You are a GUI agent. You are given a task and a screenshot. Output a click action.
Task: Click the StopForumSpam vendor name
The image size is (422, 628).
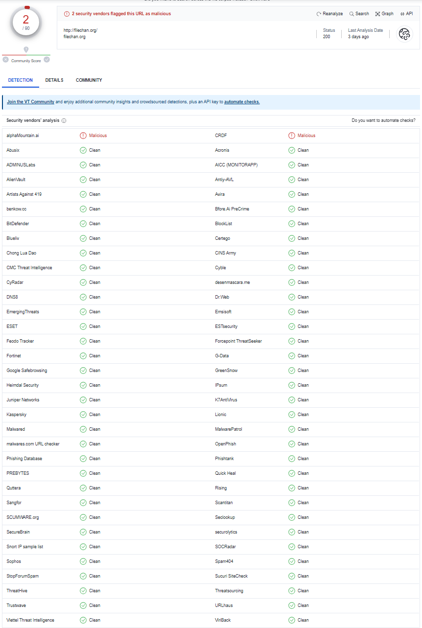click(x=23, y=576)
